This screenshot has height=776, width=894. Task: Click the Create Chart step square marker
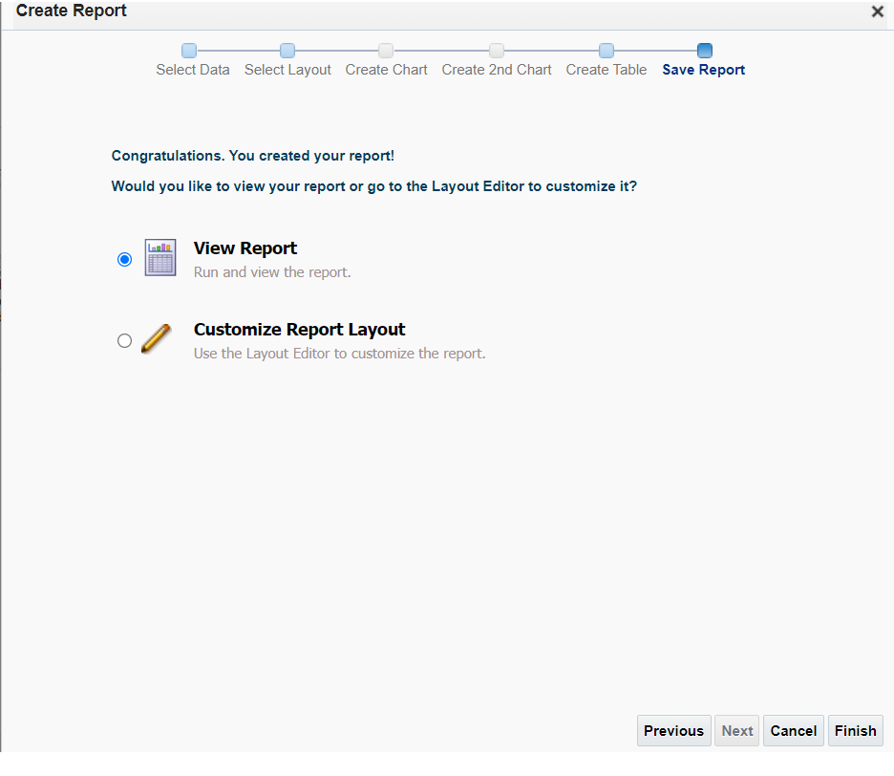pos(386,50)
